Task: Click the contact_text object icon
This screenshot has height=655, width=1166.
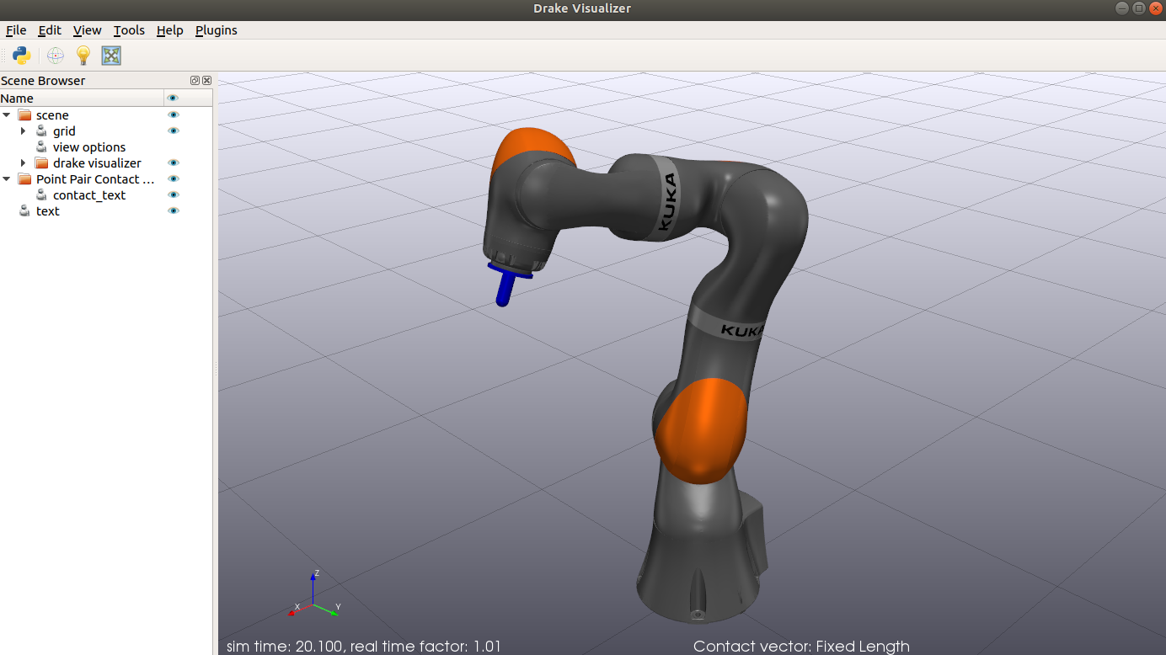Action: click(x=41, y=195)
